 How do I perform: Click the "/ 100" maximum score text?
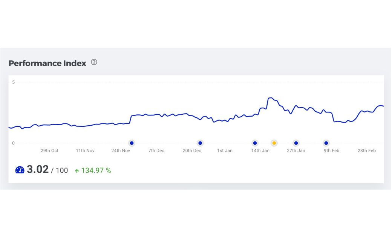60,171
